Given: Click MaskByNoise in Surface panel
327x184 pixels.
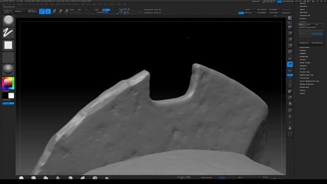Looking at the screenshot, I should (x=304, y=43).
